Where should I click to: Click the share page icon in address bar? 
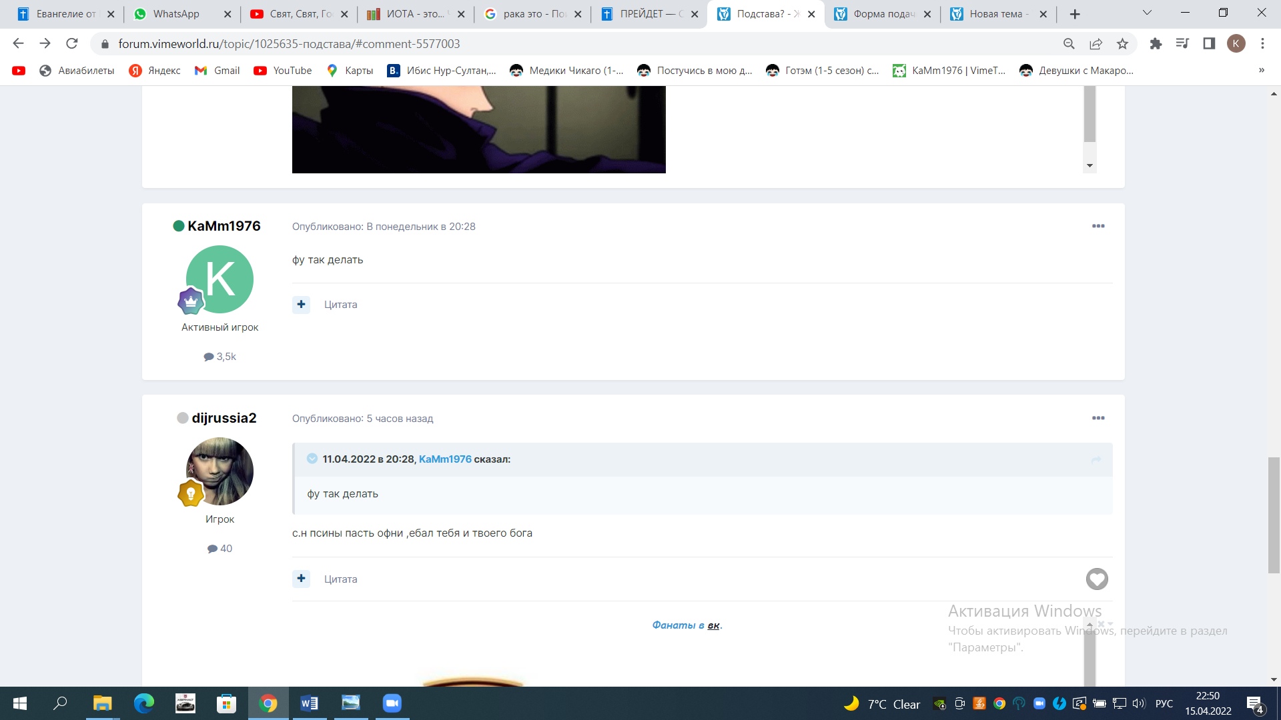tap(1096, 44)
